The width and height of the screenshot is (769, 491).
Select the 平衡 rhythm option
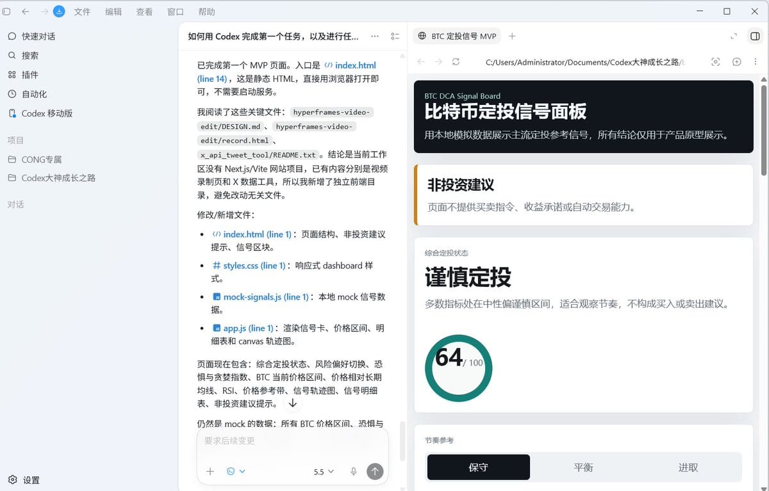click(584, 467)
